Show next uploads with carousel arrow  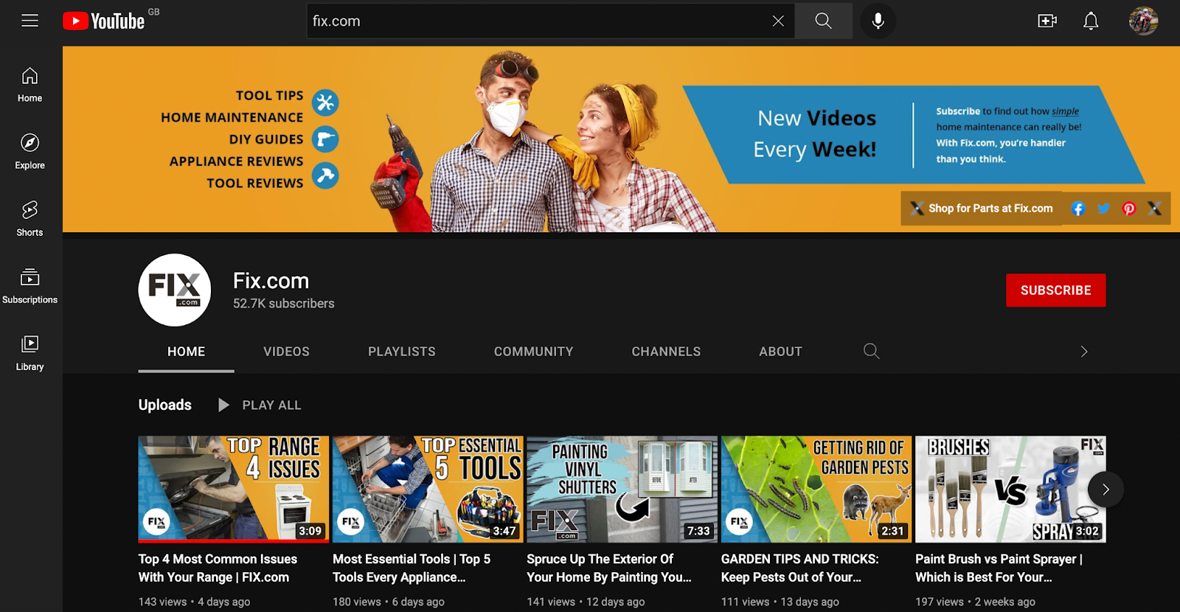point(1106,489)
